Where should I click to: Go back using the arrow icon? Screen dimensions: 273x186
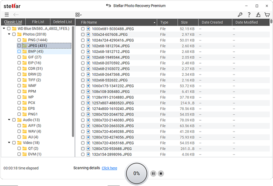point(16,15)
